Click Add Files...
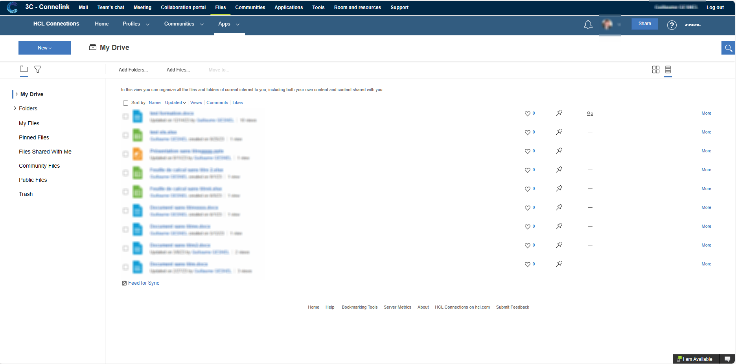Screen dimensions: 736x364 tap(178, 70)
